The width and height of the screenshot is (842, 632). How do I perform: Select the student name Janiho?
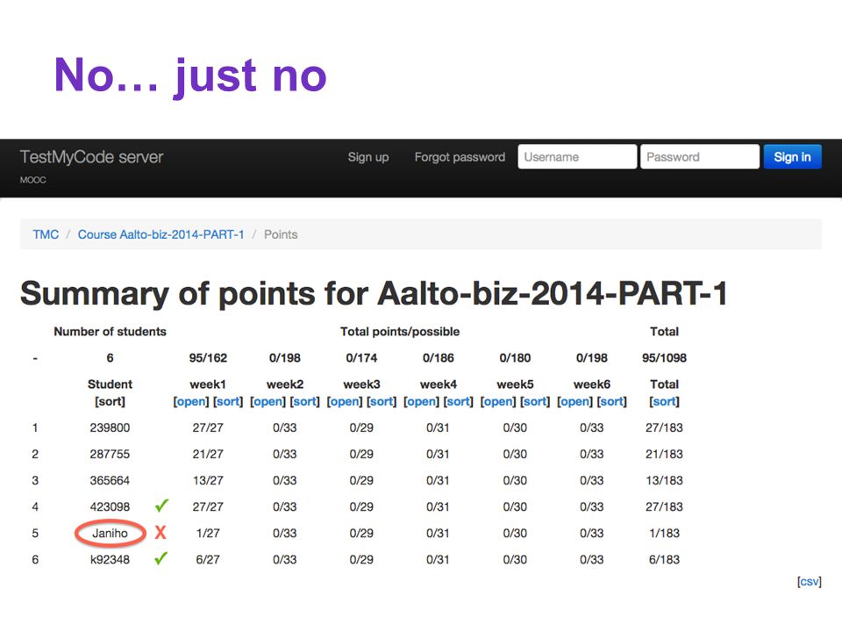coord(110,533)
